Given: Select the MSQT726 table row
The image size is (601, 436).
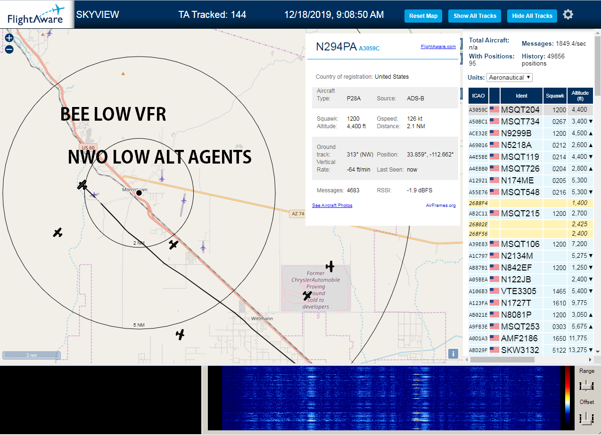Looking at the screenshot, I should click(531, 169).
